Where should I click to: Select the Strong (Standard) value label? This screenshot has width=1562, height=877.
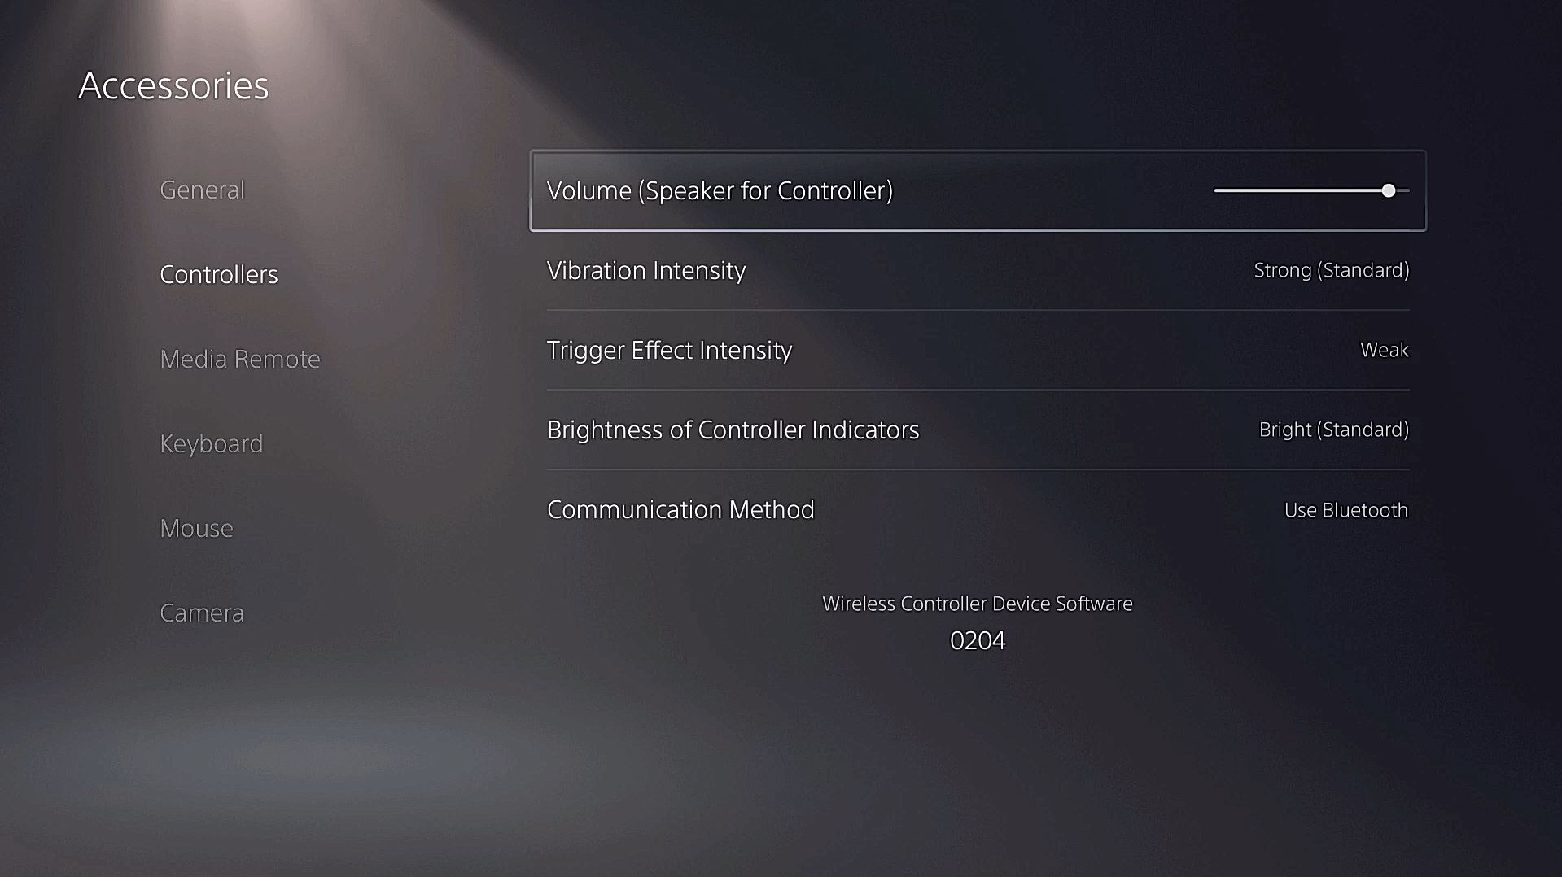[x=1330, y=270]
